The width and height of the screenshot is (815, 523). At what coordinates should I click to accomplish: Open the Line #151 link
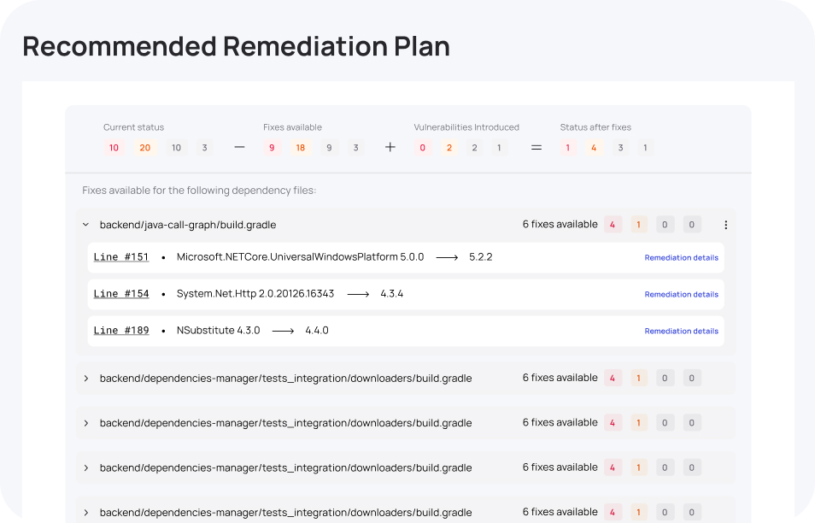coord(121,257)
